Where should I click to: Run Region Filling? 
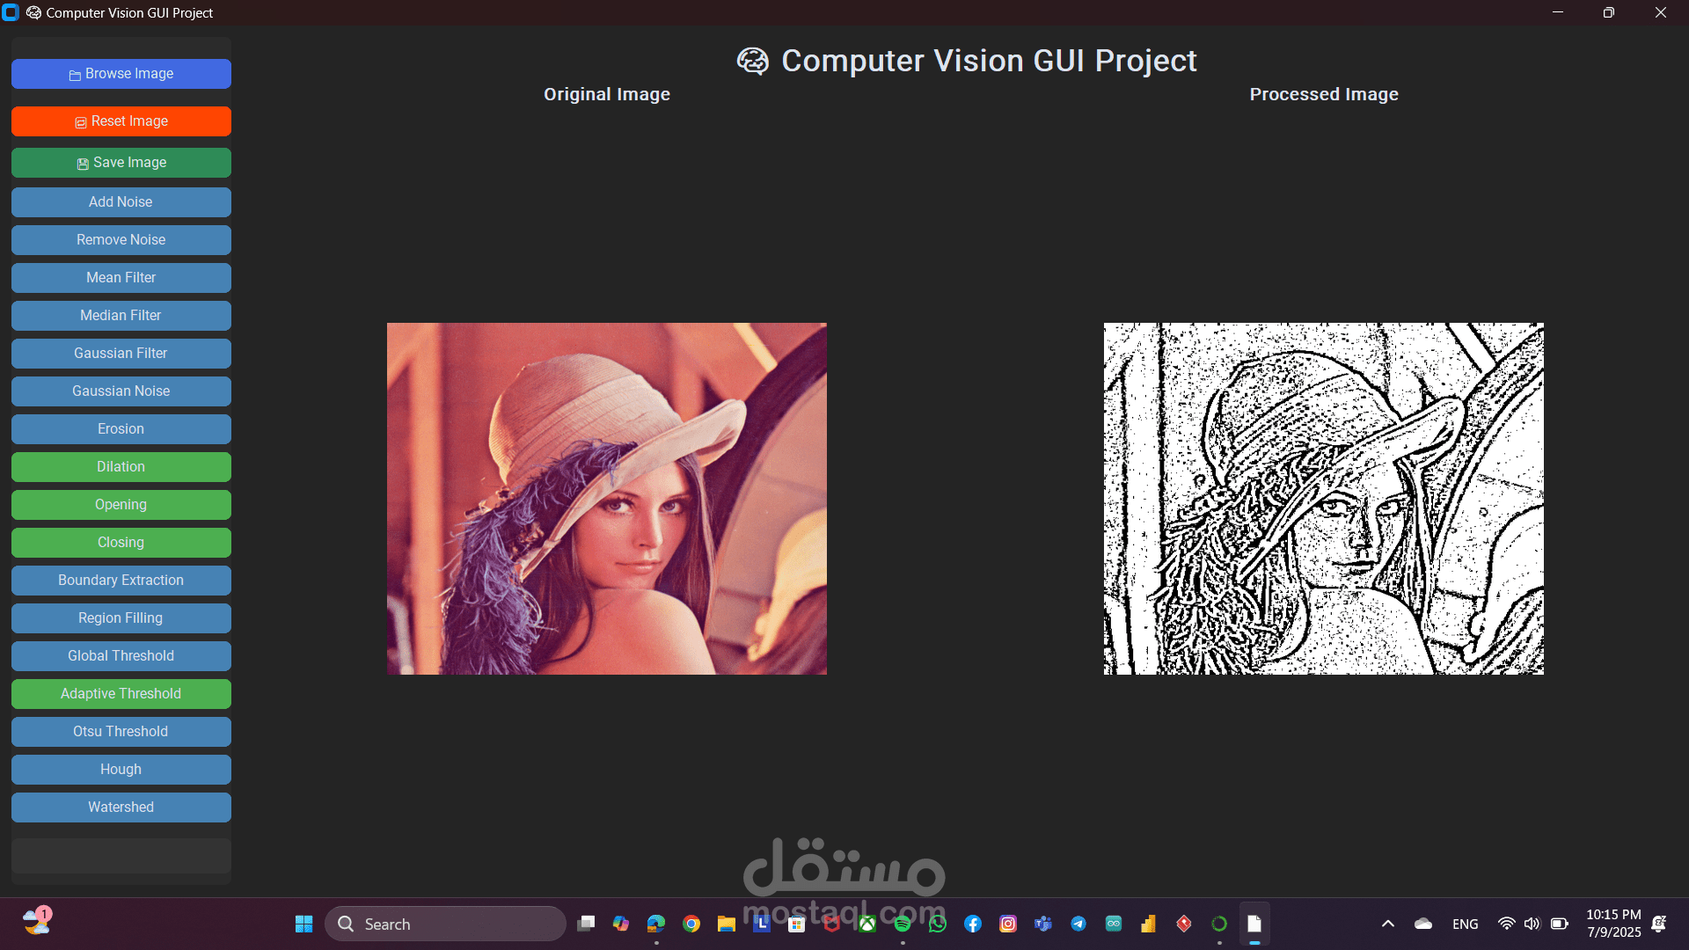pyautogui.click(x=121, y=618)
